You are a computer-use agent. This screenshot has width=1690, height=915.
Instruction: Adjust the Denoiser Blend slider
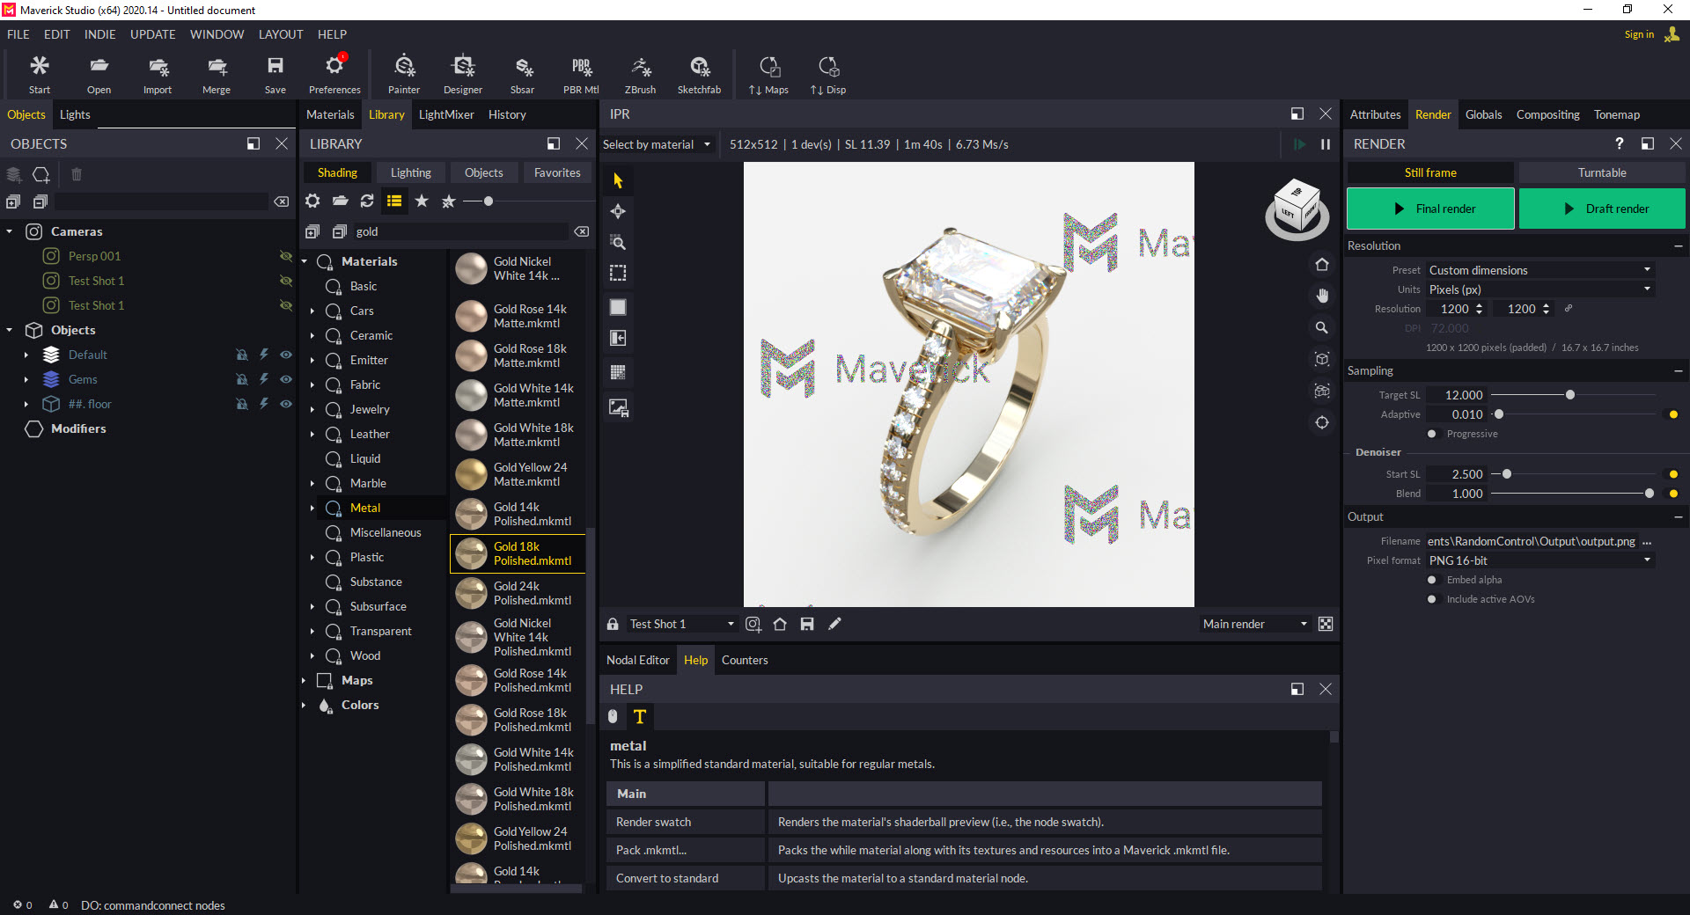[1649, 494]
